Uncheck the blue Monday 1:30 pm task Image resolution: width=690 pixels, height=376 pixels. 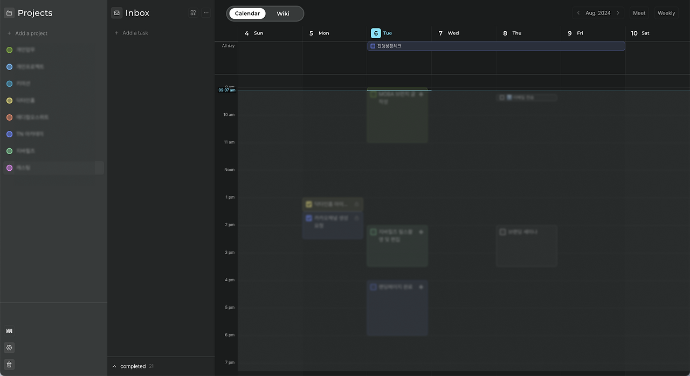point(309,218)
